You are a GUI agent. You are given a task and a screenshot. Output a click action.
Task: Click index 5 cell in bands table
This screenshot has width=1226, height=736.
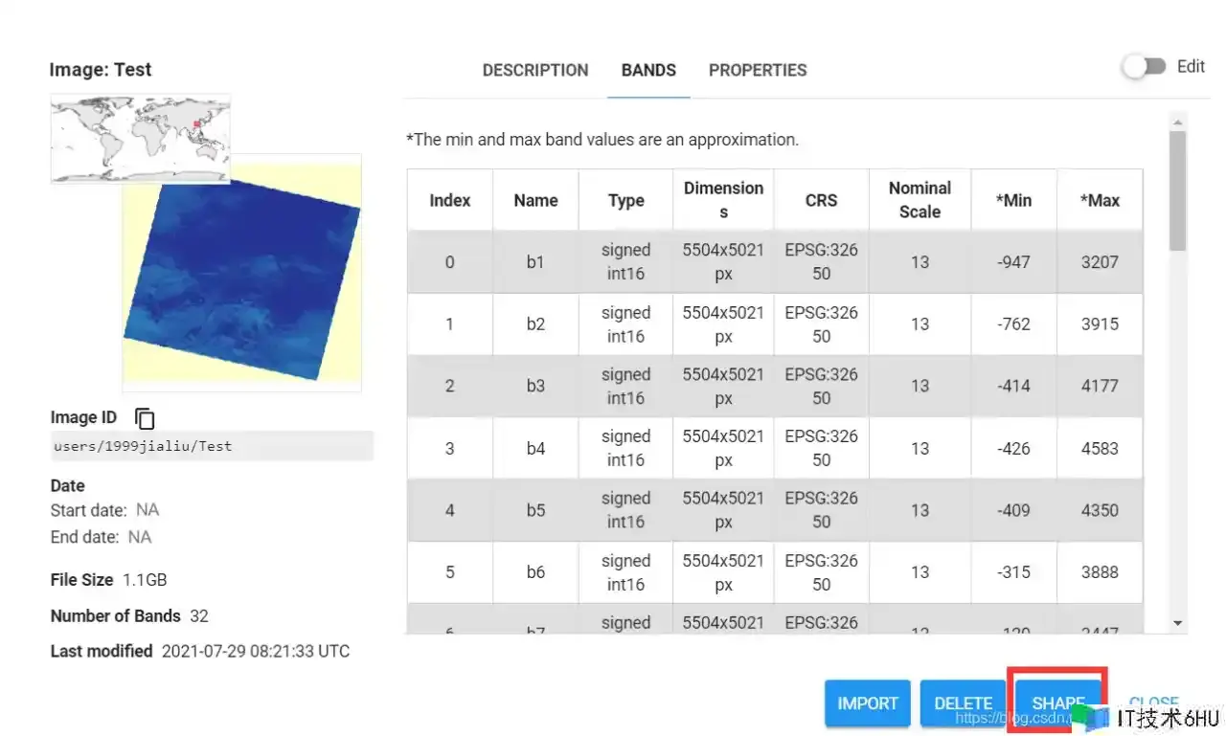tap(449, 572)
